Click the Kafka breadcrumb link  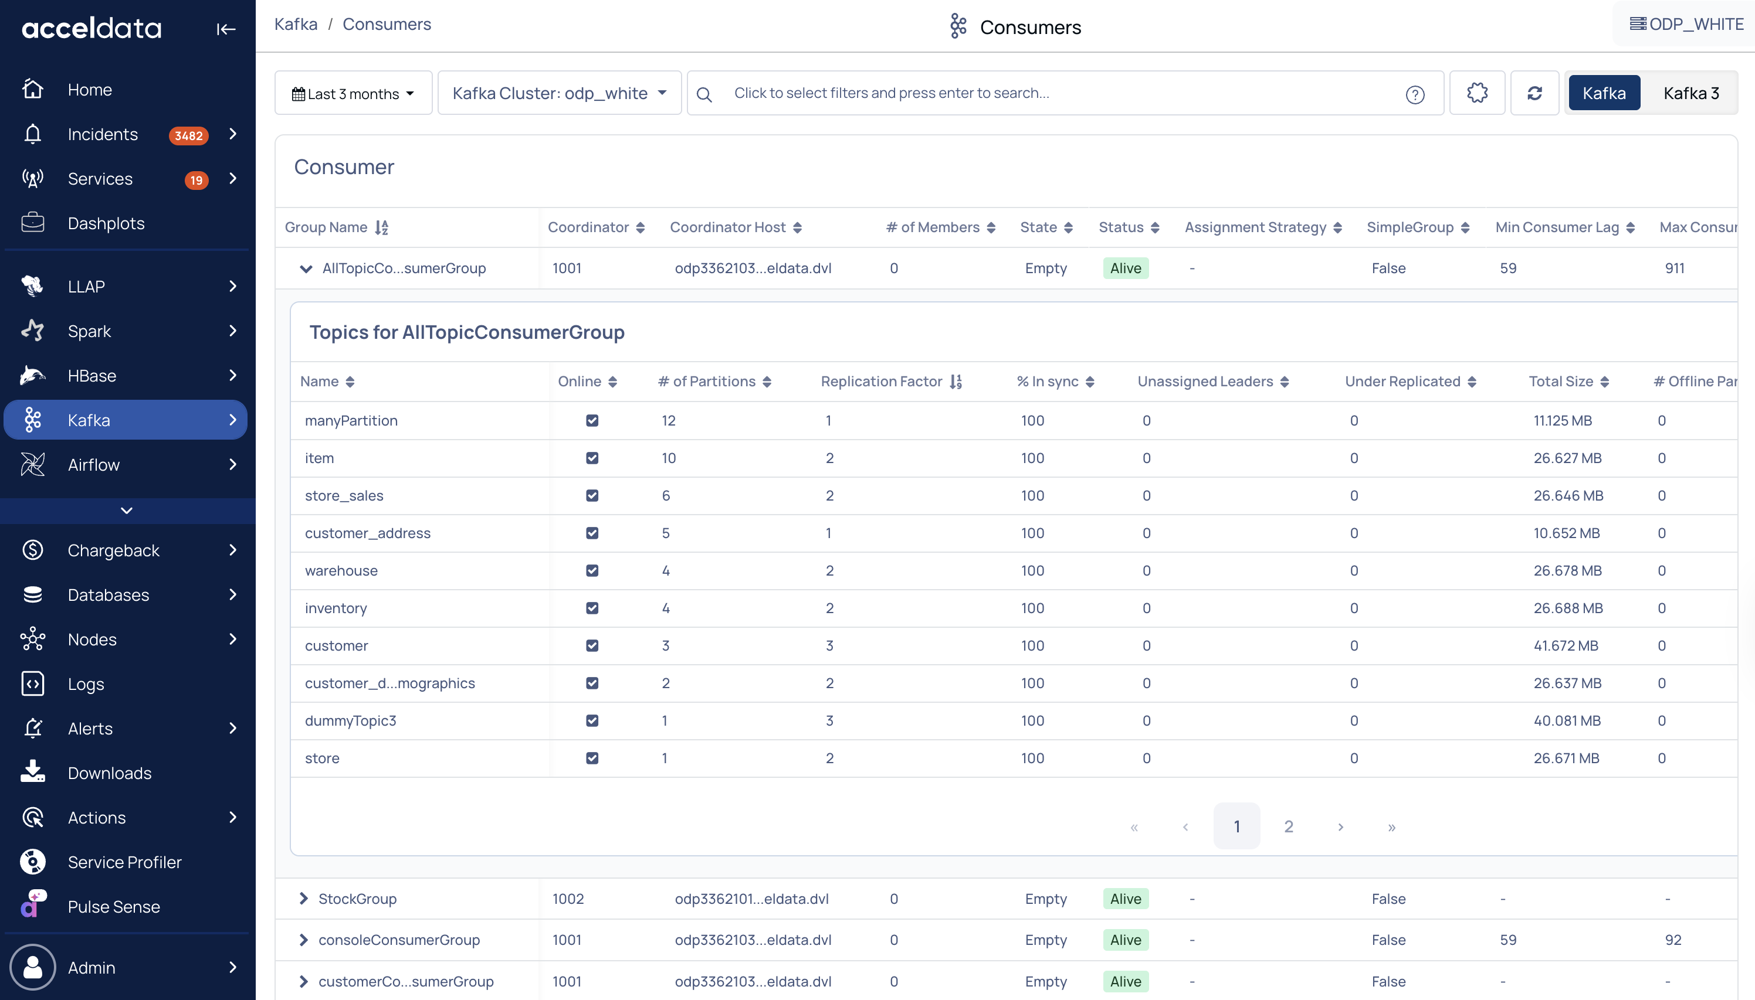click(296, 24)
